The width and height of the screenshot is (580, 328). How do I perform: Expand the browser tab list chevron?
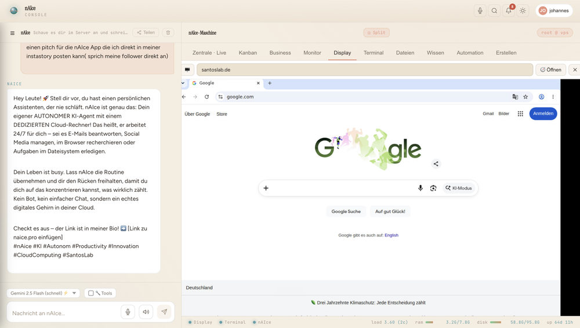(183, 83)
